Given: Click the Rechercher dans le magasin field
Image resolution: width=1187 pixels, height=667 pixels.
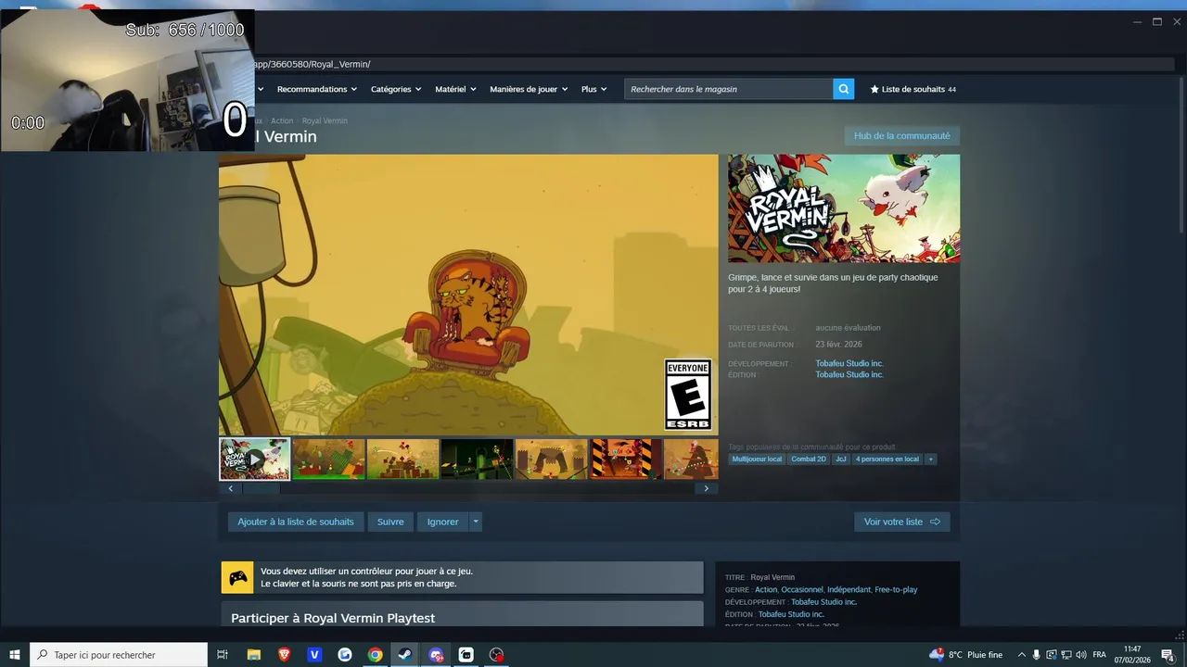Looking at the screenshot, I should (x=728, y=89).
